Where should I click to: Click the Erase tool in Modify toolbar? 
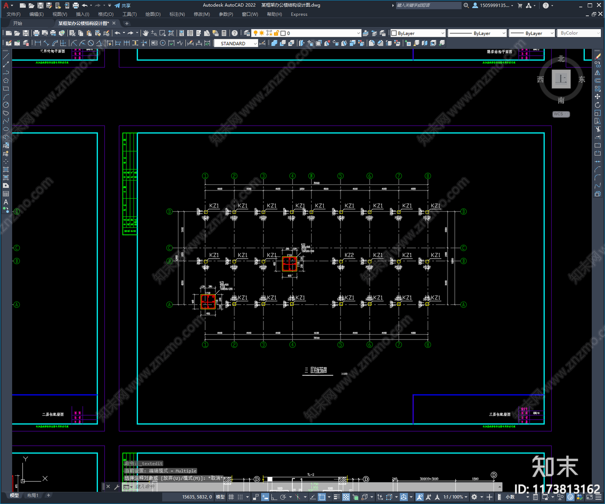(x=597, y=56)
